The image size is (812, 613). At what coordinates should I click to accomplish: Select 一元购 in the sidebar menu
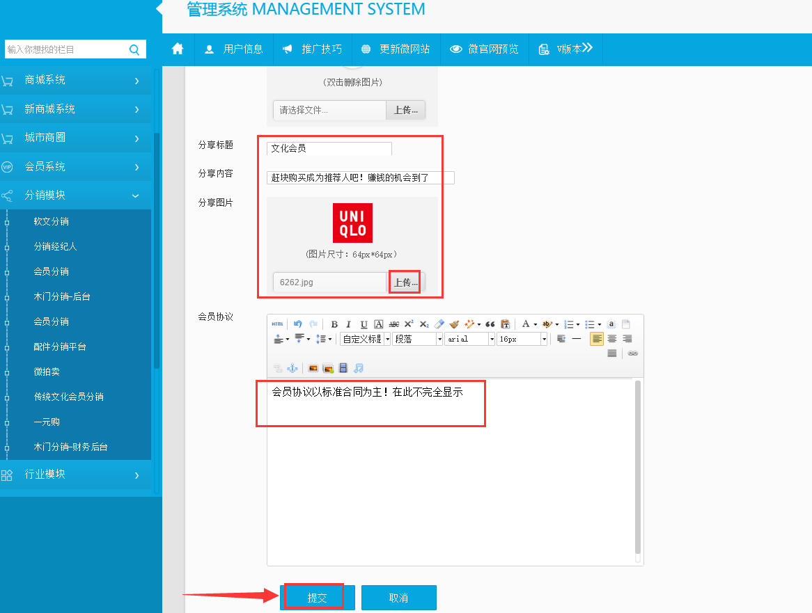click(x=47, y=422)
